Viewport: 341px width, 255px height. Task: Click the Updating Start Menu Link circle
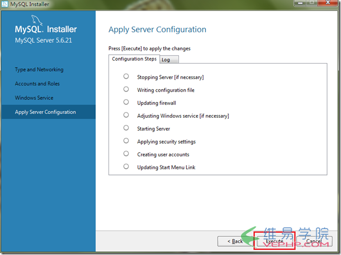[126, 166]
